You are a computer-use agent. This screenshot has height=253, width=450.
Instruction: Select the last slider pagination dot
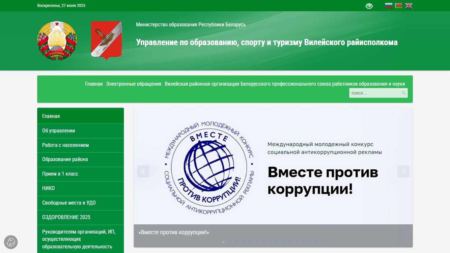323,242
